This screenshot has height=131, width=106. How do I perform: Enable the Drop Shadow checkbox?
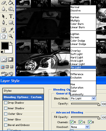click(6, 103)
